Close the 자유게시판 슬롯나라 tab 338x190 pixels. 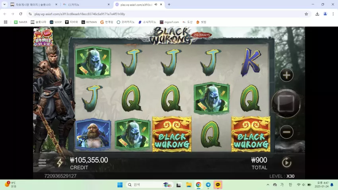(x=56, y=4)
